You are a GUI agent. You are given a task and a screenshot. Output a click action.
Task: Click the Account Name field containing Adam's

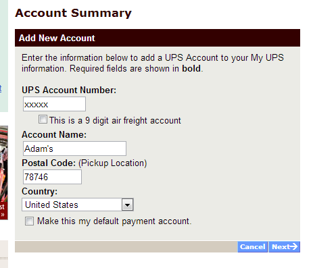point(74,149)
